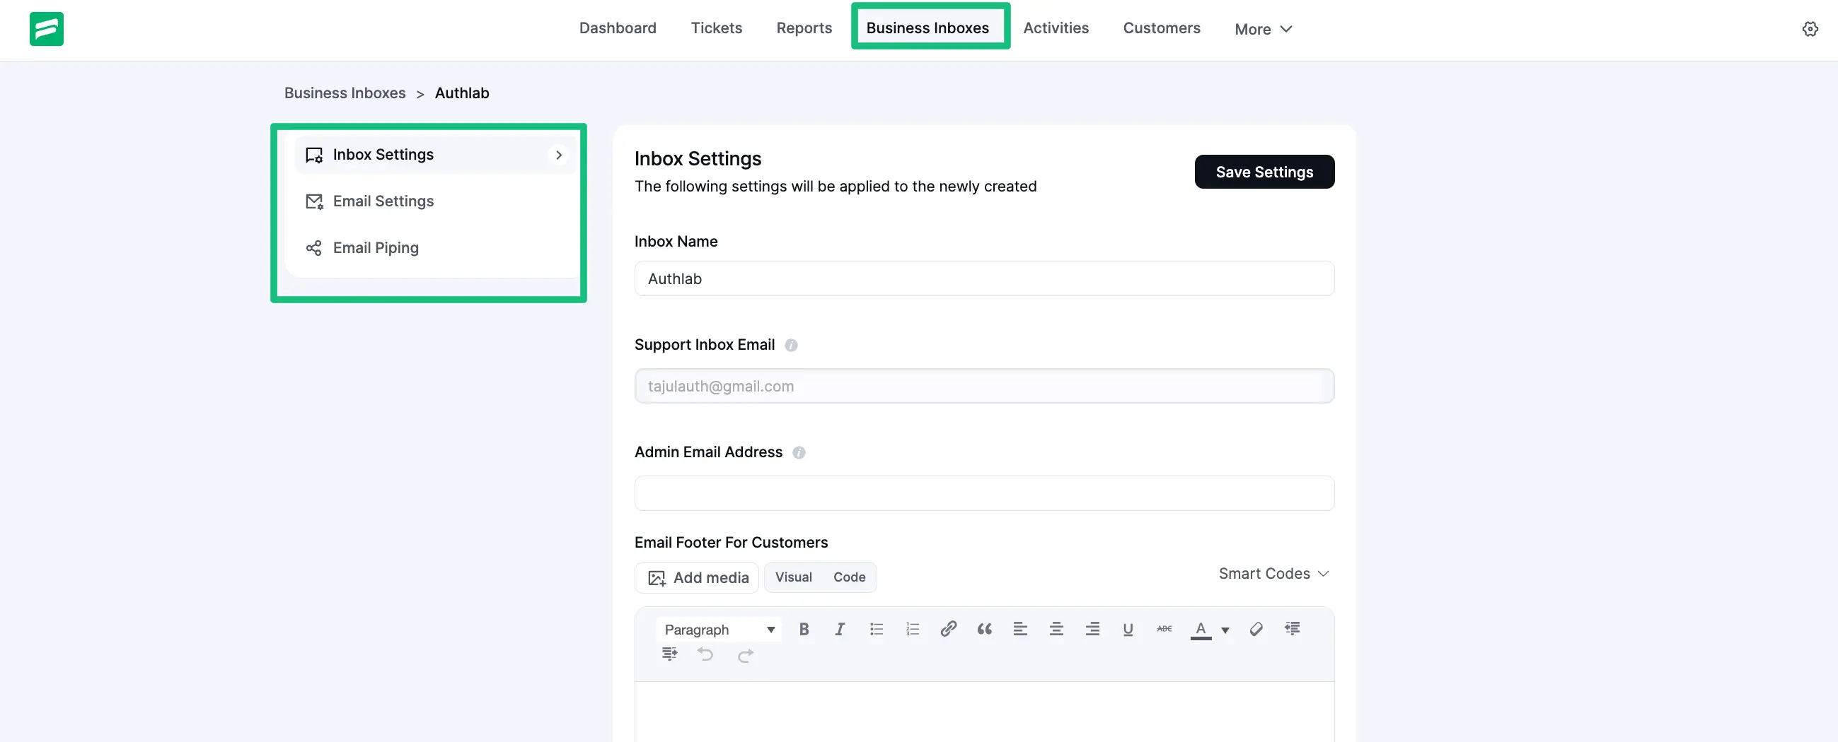This screenshot has height=742, width=1838.
Task: Open the More navigation menu
Action: click(1263, 29)
